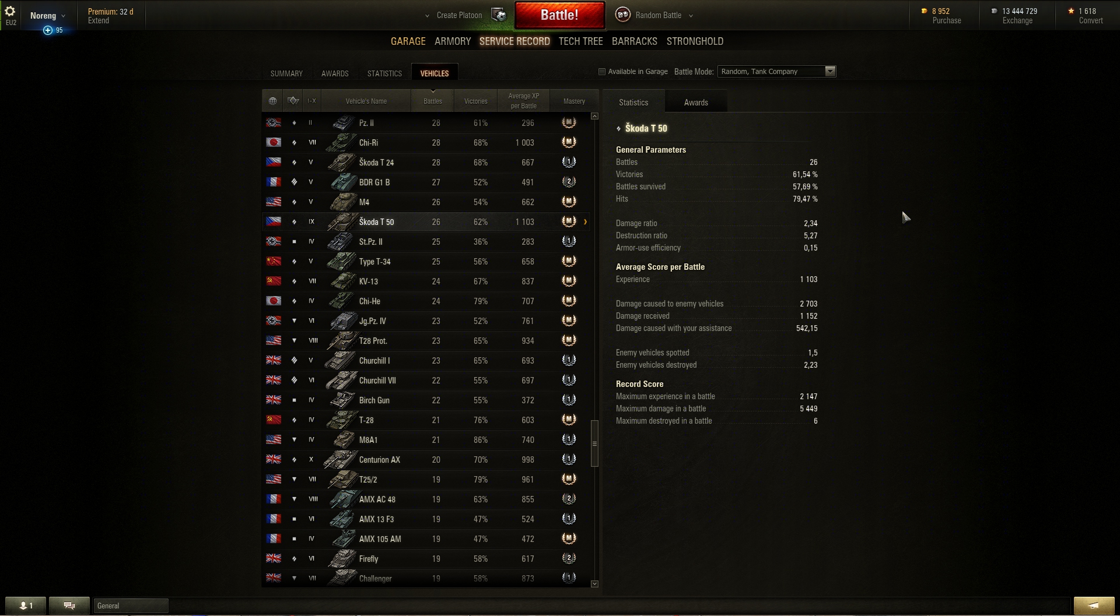1120x616 pixels.
Task: Click the platoon tank icon
Action: coord(499,15)
